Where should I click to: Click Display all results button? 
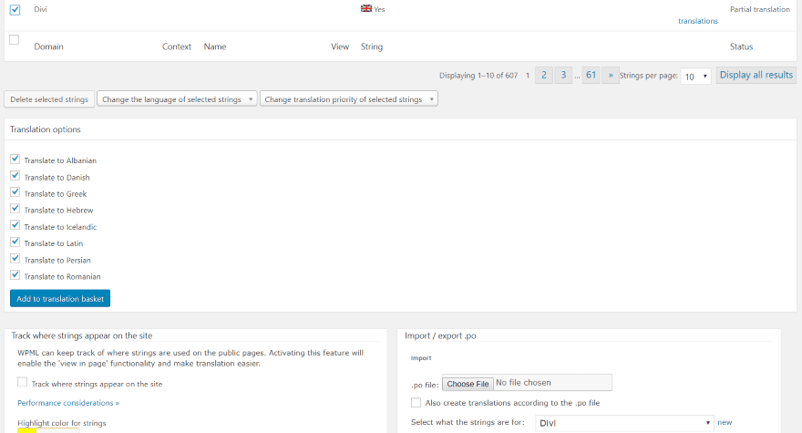756,76
